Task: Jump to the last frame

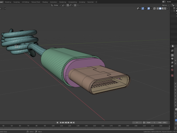Action: (x=74, y=123)
